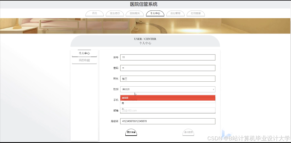Click the 姓名 input field
Screen dimensions: 291x143
click(168, 79)
